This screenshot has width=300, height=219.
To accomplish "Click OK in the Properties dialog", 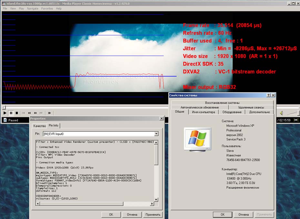I will 111,214.
